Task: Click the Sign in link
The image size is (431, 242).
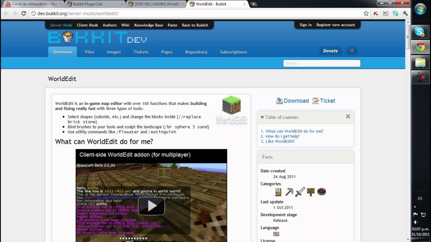Action: pyautogui.click(x=306, y=25)
